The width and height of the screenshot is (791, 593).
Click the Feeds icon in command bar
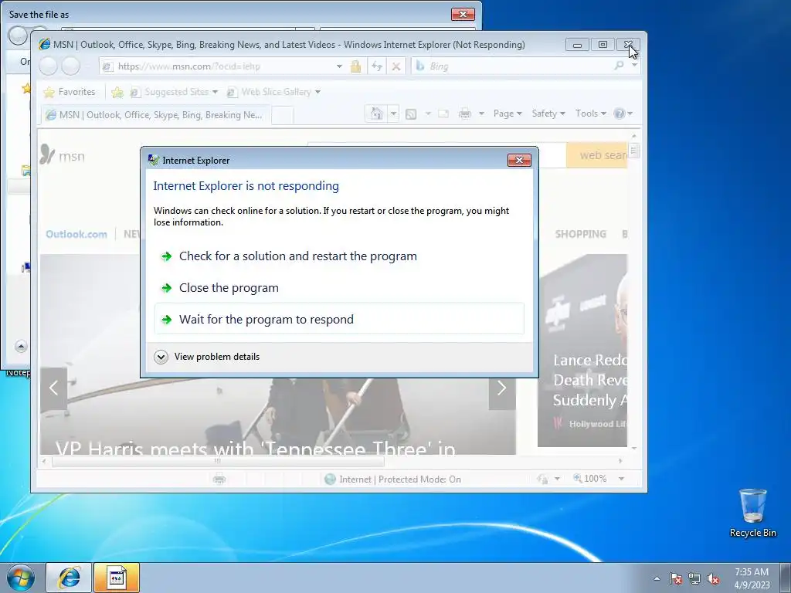pyautogui.click(x=411, y=114)
